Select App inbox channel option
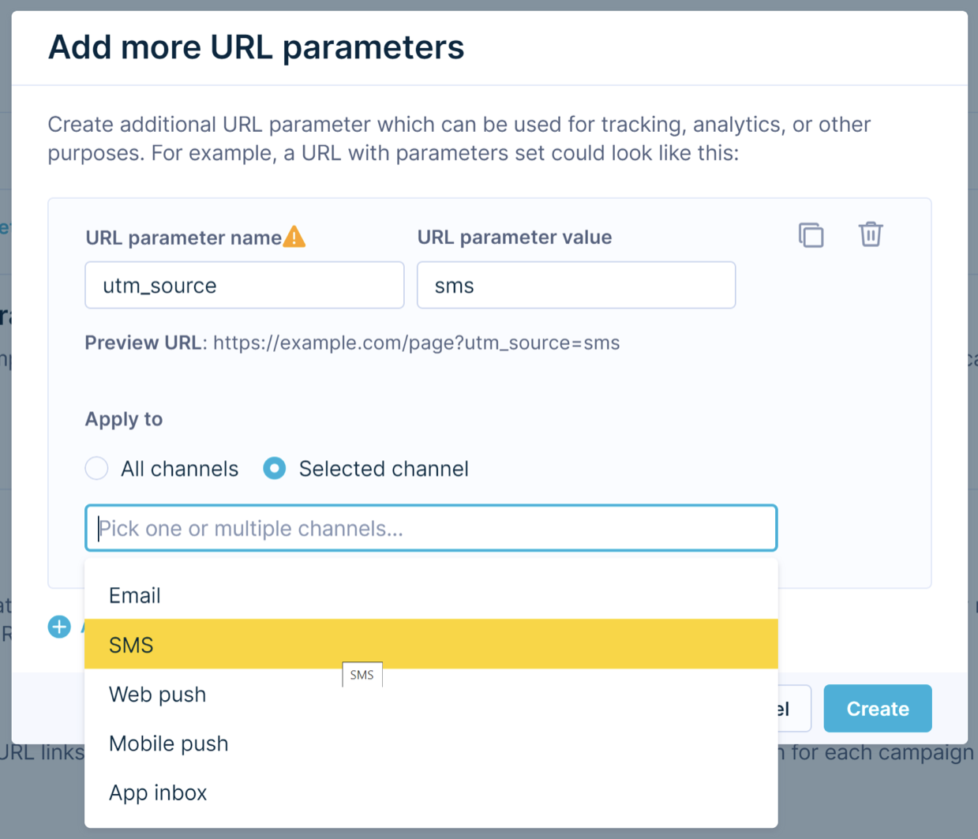978x839 pixels. point(431,792)
